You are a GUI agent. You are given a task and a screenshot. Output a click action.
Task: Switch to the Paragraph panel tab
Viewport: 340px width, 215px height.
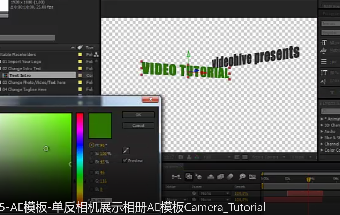[x=331, y=14]
